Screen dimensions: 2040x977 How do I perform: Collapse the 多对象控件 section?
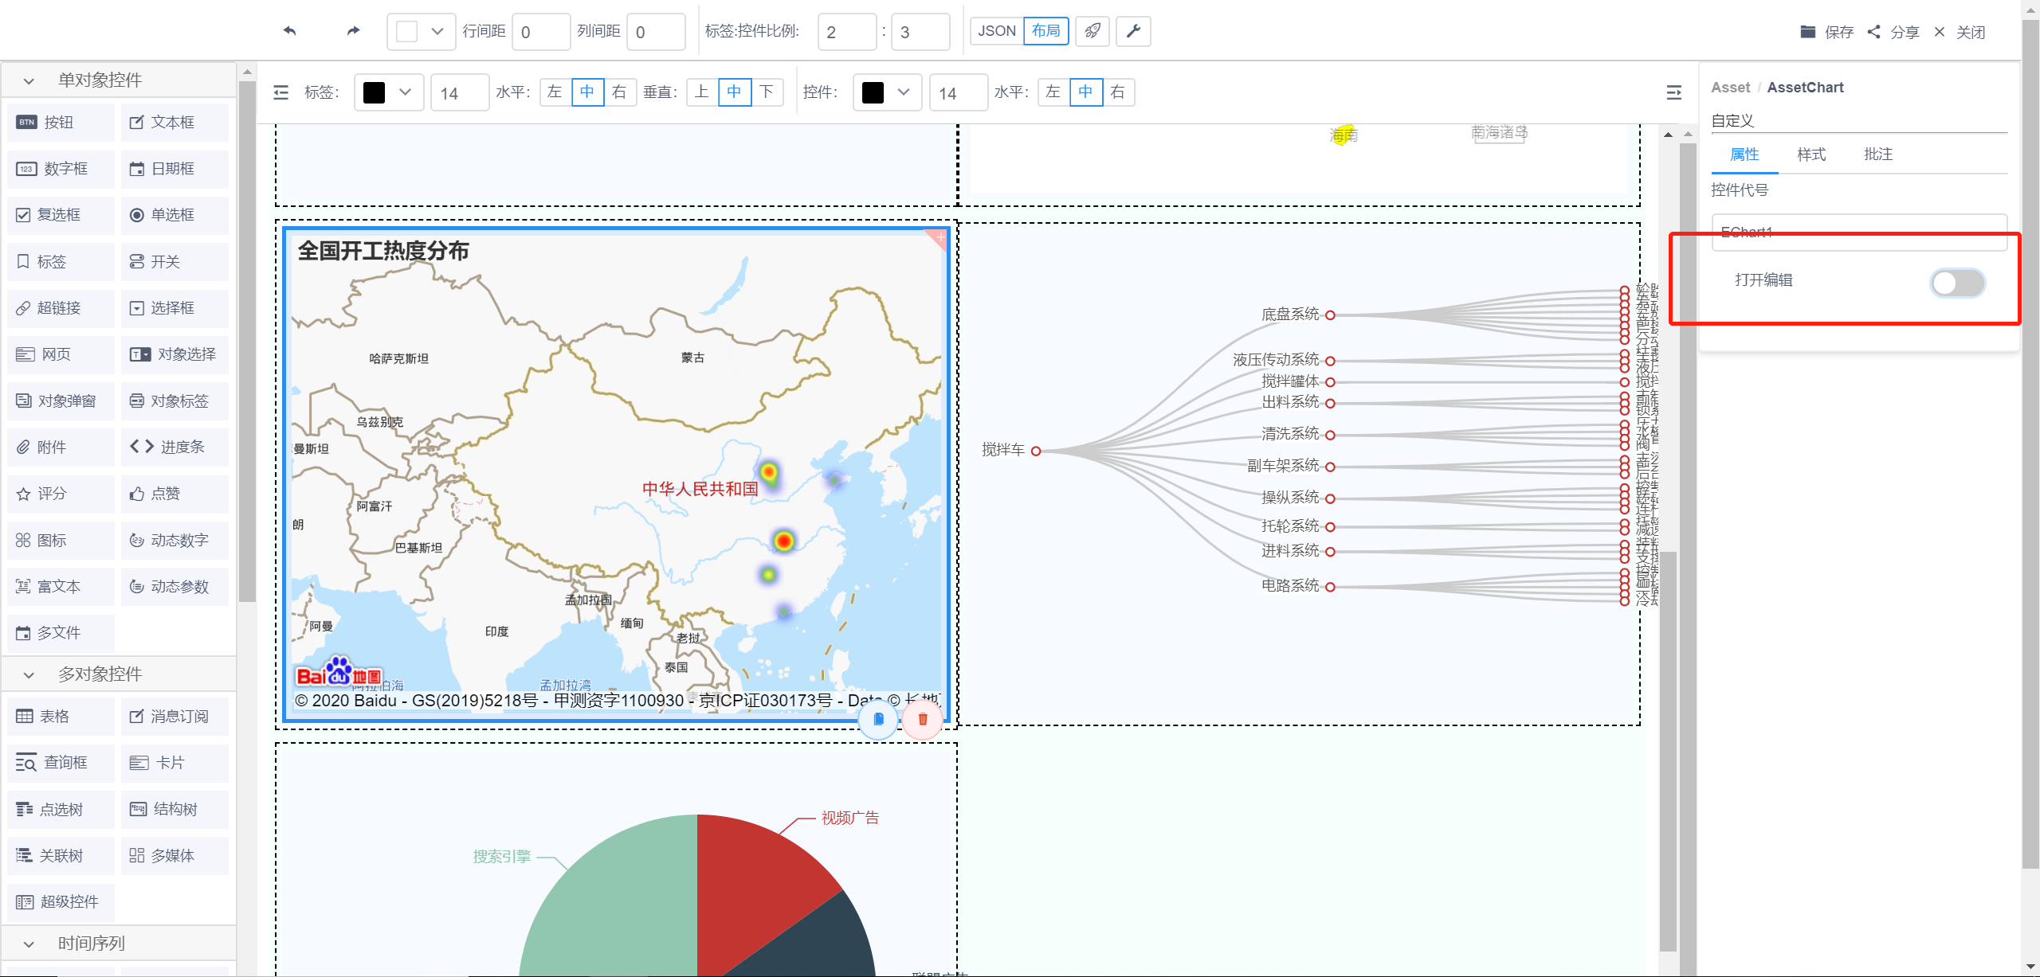29,674
